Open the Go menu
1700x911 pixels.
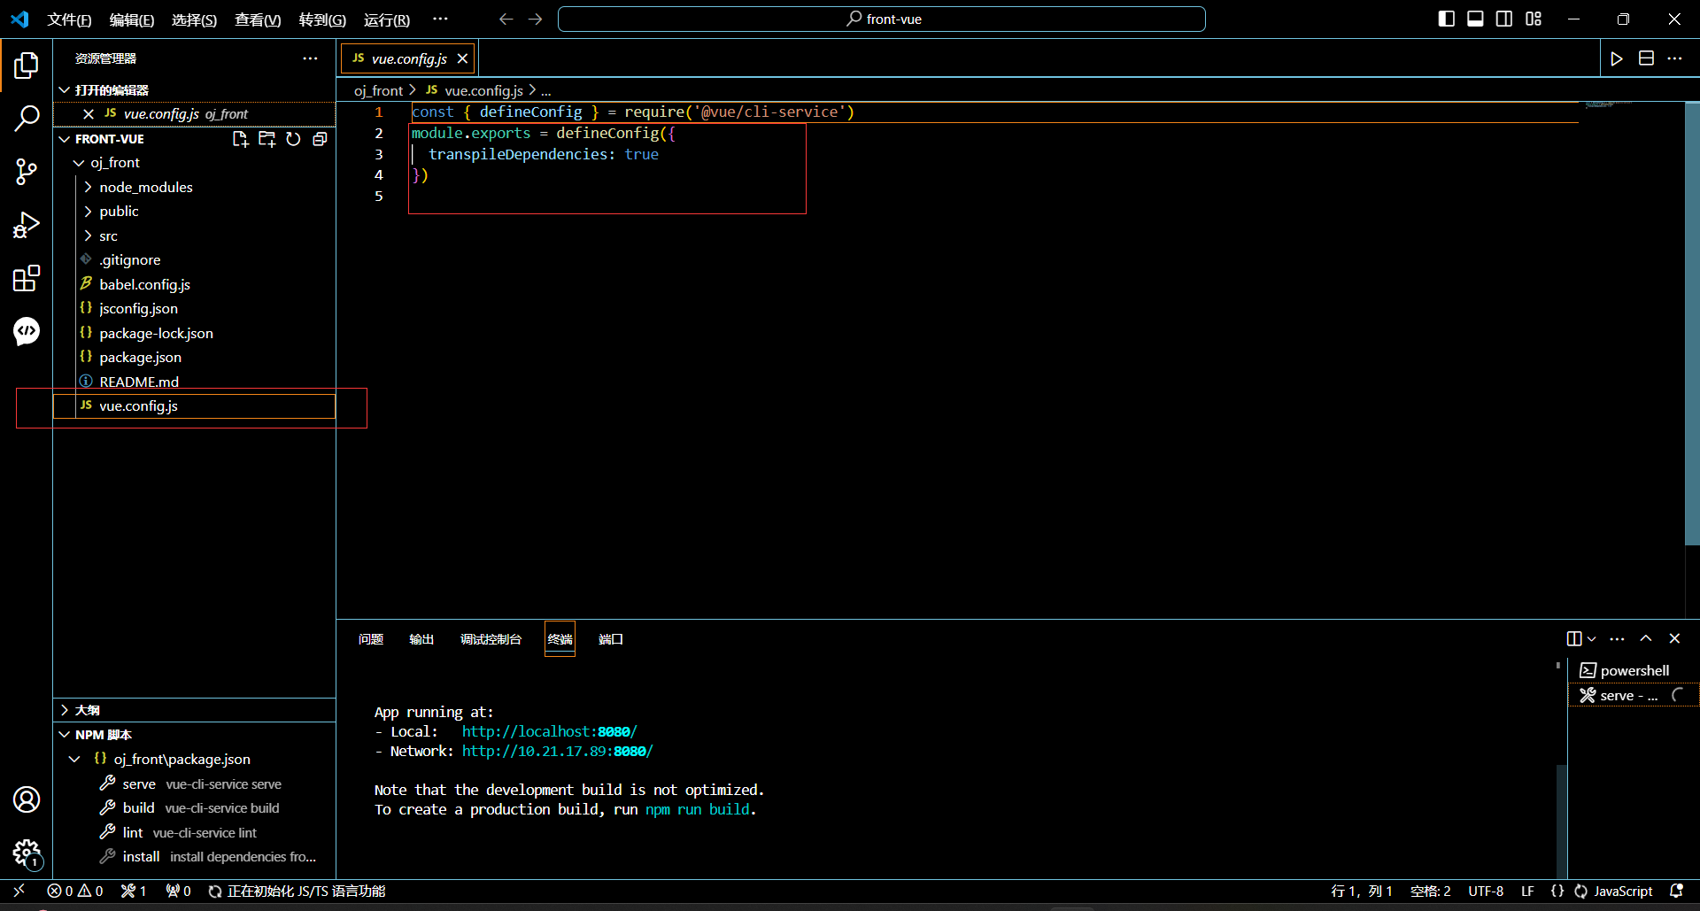click(322, 19)
